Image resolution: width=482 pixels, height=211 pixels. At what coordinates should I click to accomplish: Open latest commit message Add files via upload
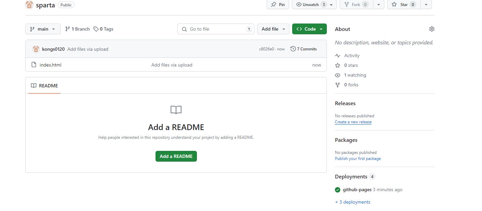pos(88,49)
